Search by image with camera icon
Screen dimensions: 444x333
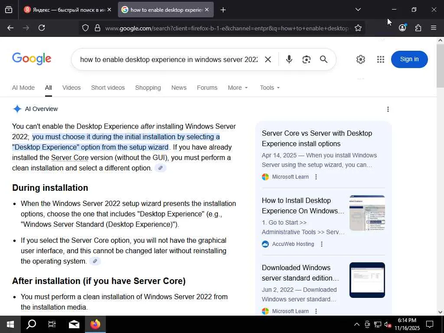pos(307,59)
